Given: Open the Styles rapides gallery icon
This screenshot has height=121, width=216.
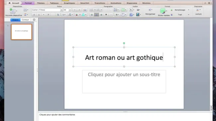Looking at the screenshot, I should tap(163, 11).
